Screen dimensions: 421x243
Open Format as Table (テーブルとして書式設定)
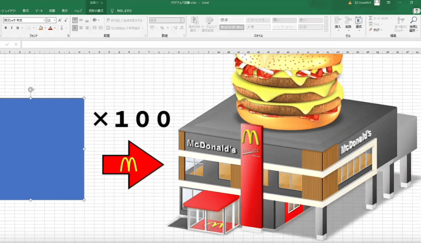pos(209,24)
